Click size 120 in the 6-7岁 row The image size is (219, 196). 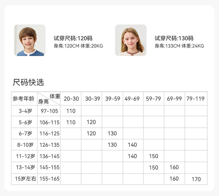[x=91, y=134]
